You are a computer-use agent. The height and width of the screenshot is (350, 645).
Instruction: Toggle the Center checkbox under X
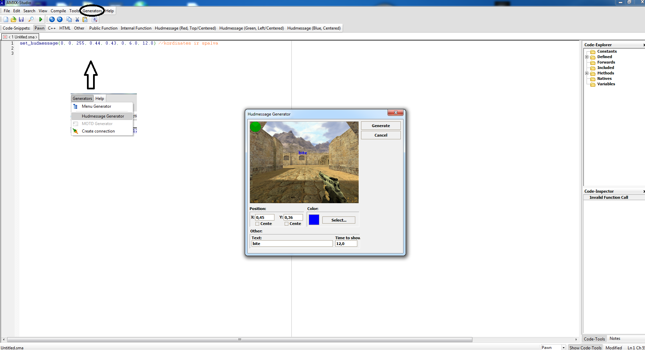click(257, 224)
